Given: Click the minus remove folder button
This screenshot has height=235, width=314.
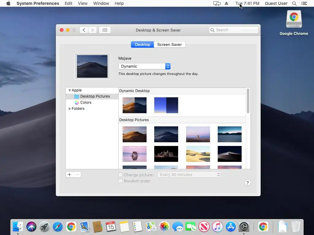Looking at the screenshot, I should [x=77, y=175].
